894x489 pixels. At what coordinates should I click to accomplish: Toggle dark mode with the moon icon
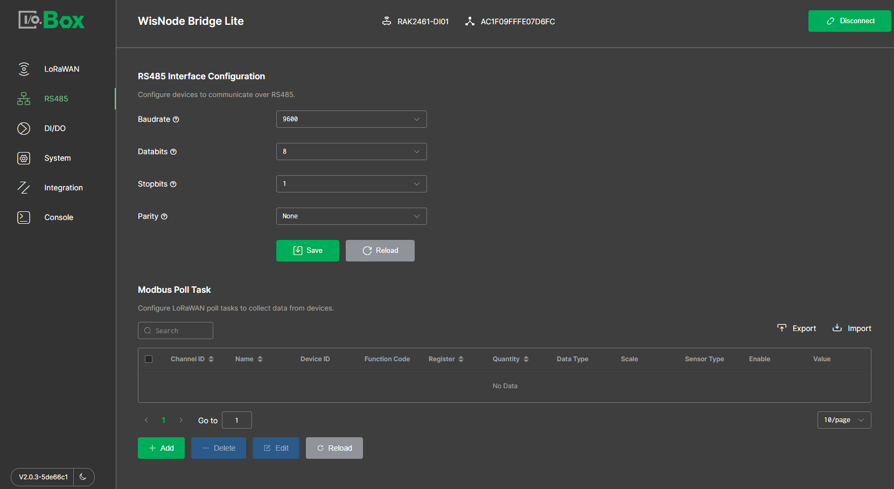click(83, 477)
